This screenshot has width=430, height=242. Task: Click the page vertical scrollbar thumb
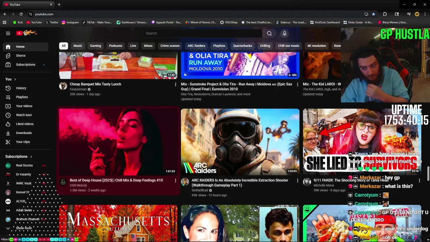(428, 174)
